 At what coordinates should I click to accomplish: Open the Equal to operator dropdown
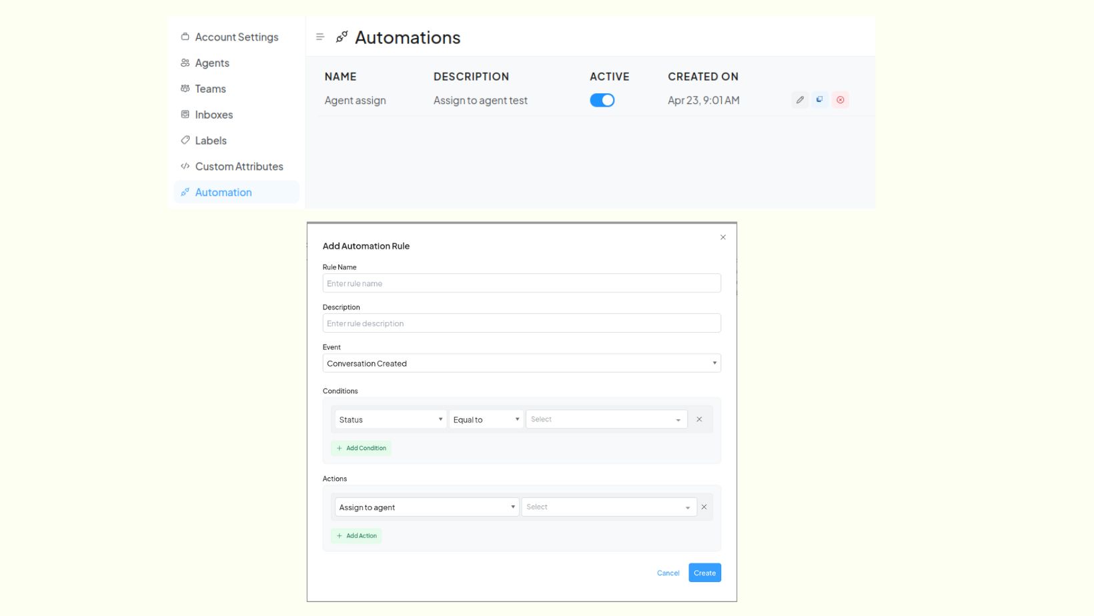486,419
